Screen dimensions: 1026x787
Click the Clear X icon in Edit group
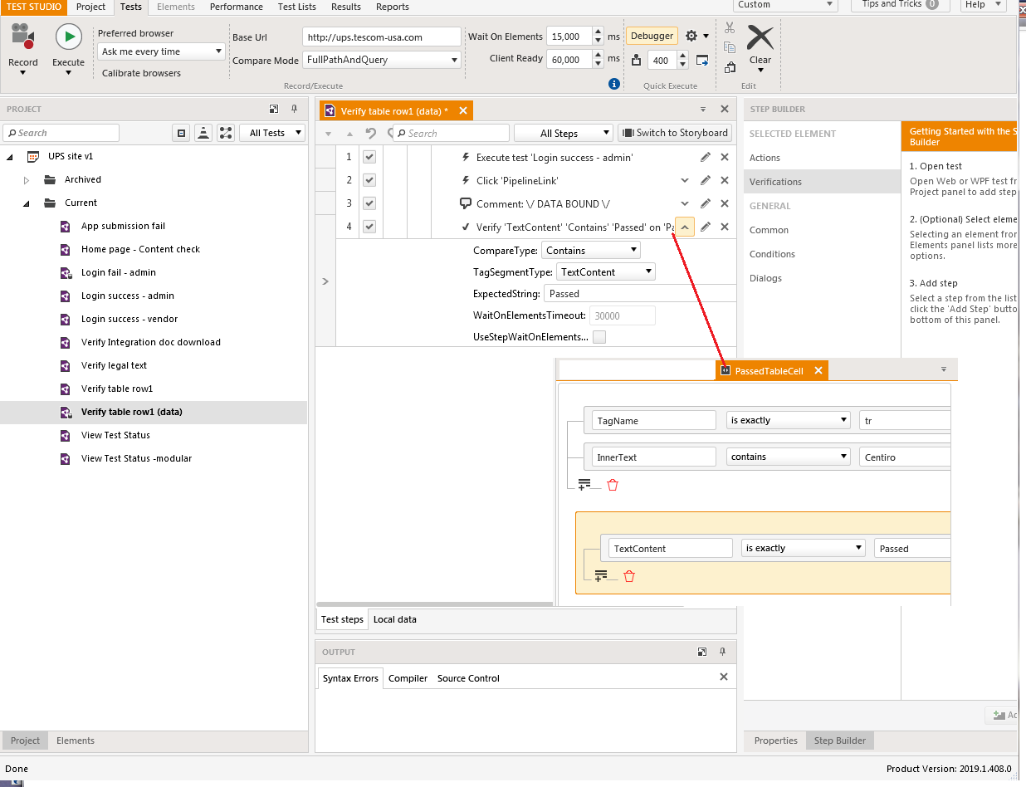760,37
